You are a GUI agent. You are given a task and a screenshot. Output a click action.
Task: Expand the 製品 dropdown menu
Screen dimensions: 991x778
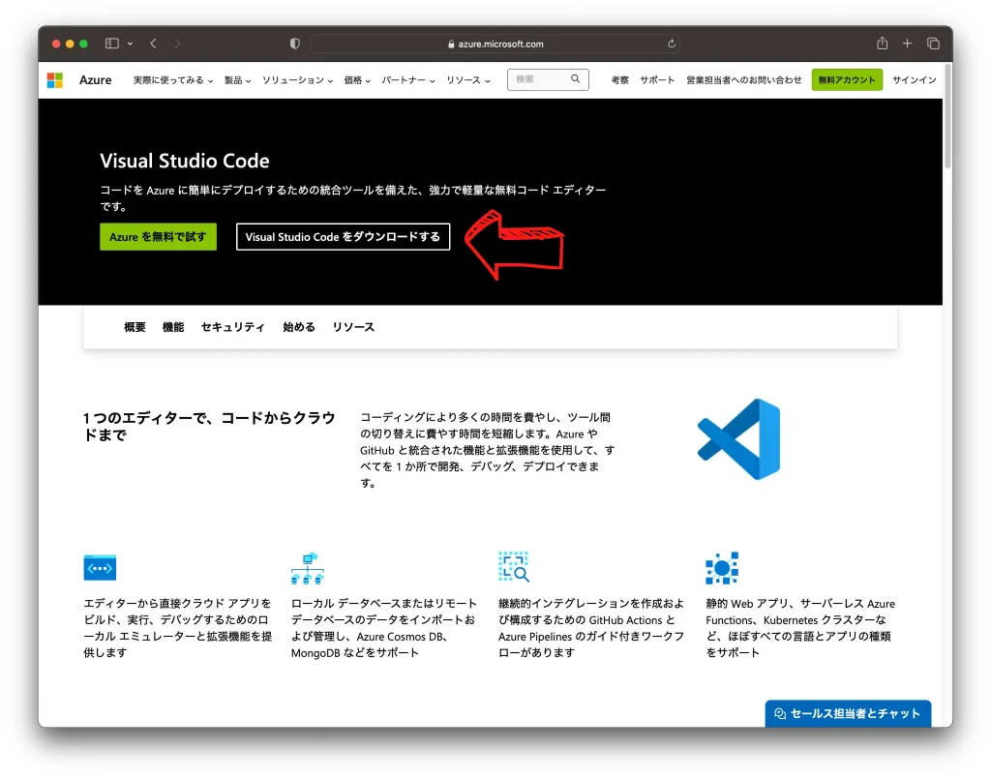pos(236,81)
